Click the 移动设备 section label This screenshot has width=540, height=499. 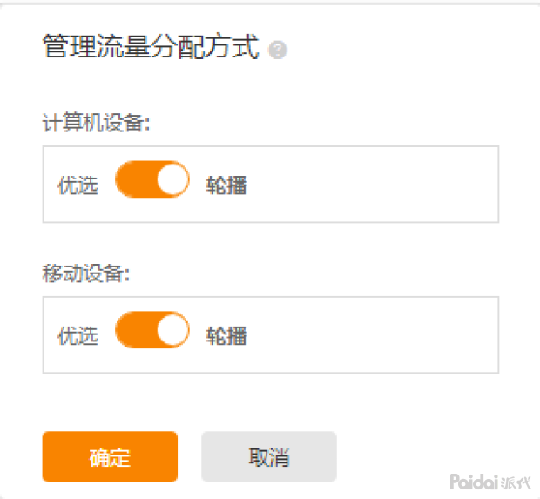tap(85, 274)
